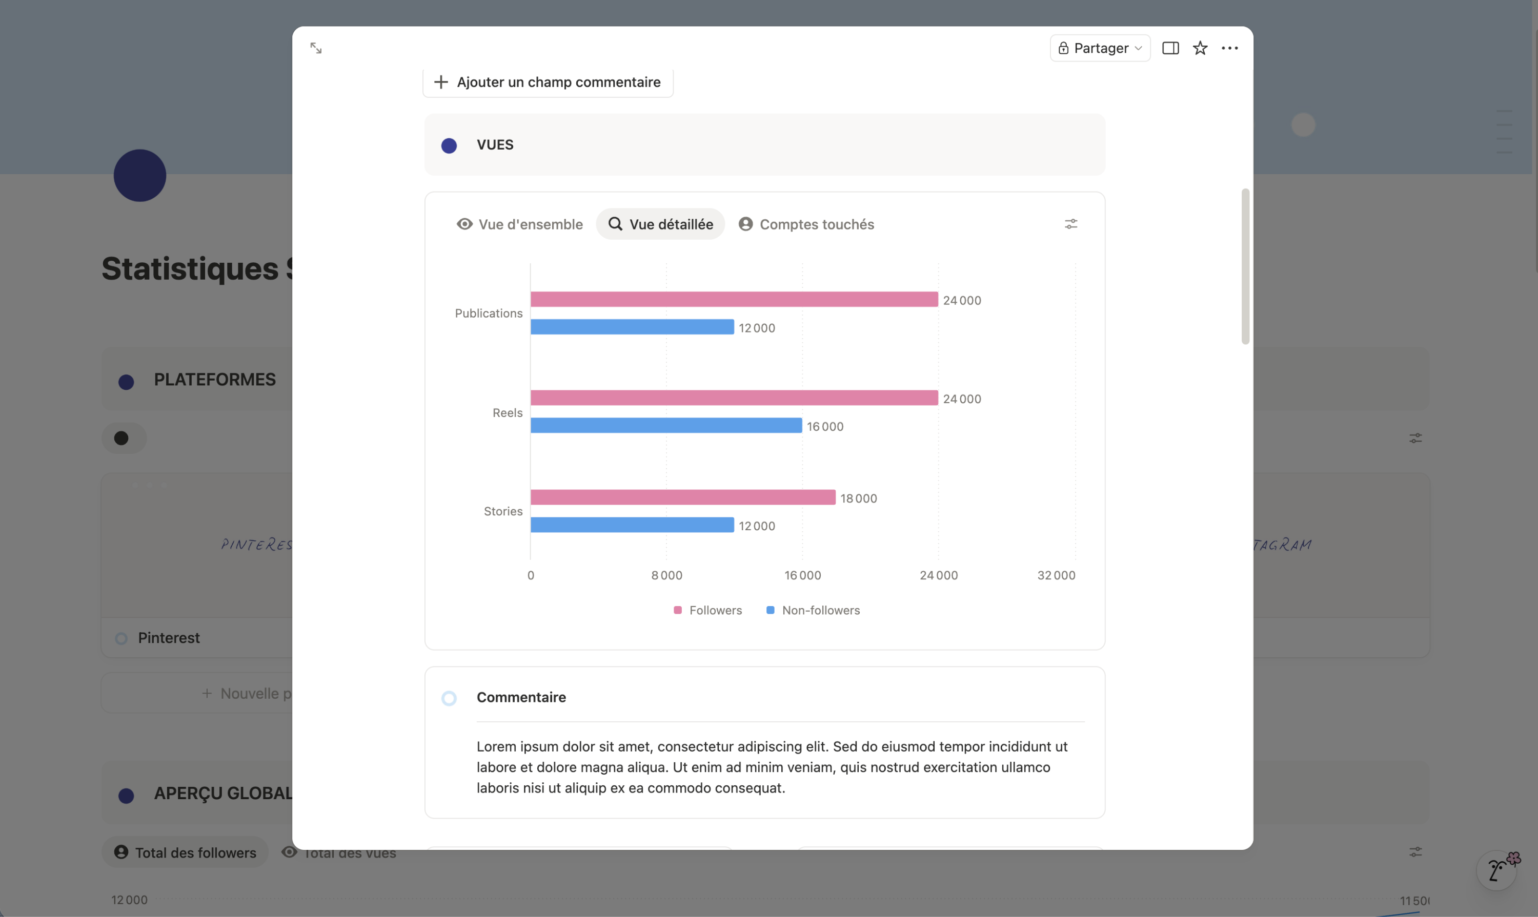Click Ajouter un champ commentaire button
1538x917 pixels.
pyautogui.click(x=548, y=82)
